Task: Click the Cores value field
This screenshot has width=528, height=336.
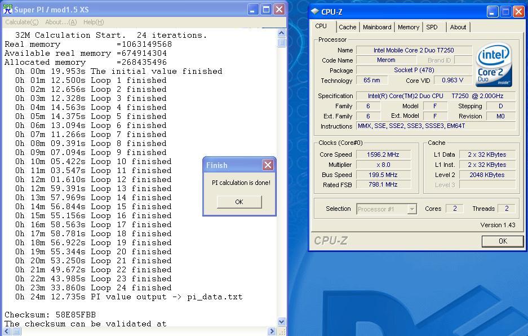Action: click(455, 209)
